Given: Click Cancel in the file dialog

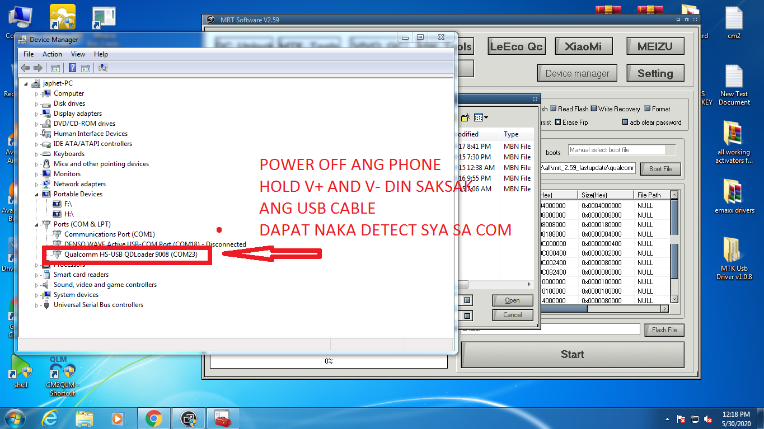Looking at the screenshot, I should coord(512,315).
